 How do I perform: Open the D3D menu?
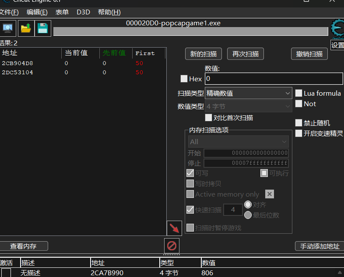click(x=83, y=12)
